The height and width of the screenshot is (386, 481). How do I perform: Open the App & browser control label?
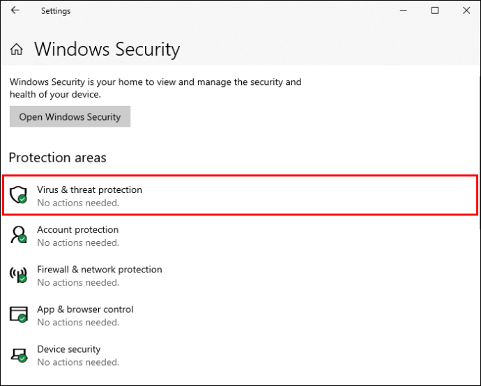coord(85,309)
